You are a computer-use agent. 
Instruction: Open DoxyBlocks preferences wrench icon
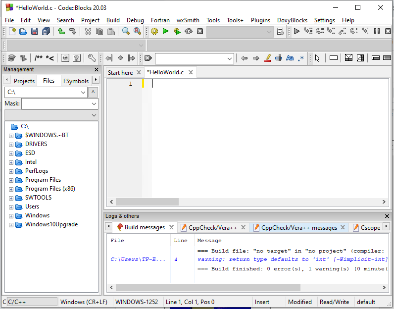coord(92,58)
